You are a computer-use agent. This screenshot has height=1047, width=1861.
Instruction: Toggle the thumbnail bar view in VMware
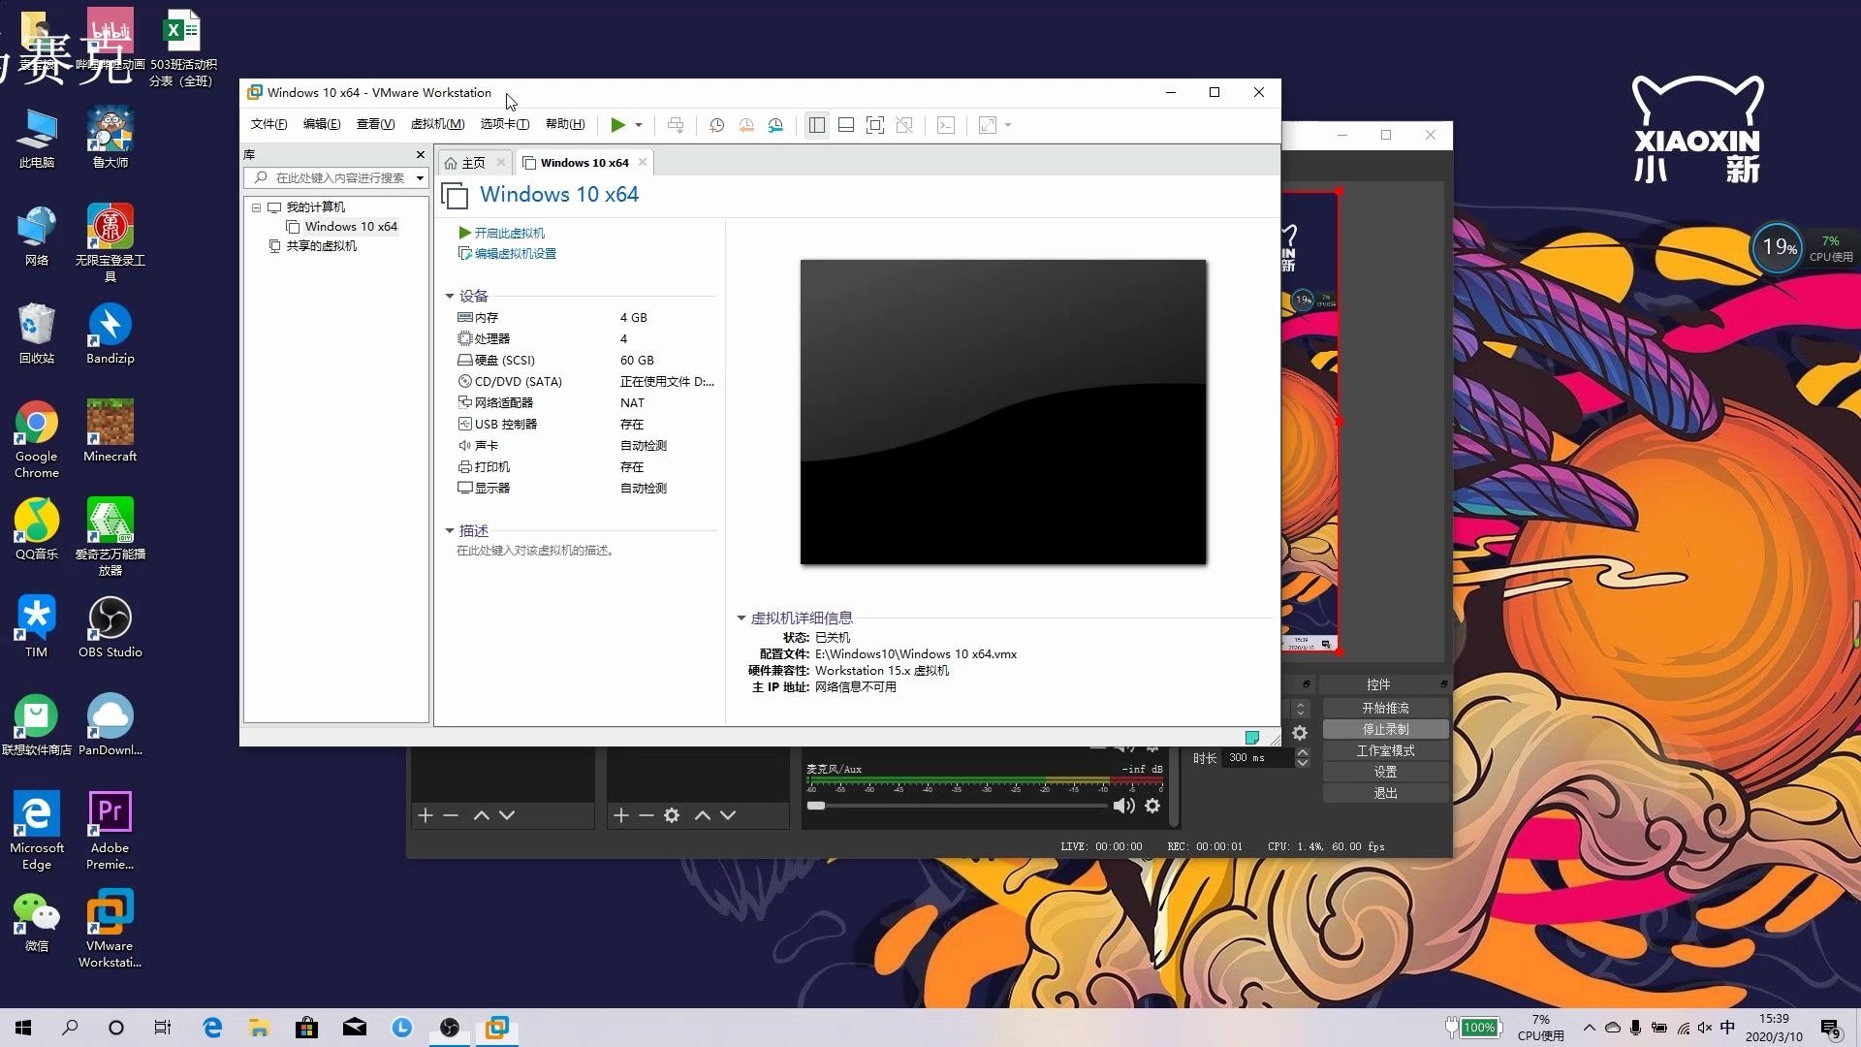[845, 125]
